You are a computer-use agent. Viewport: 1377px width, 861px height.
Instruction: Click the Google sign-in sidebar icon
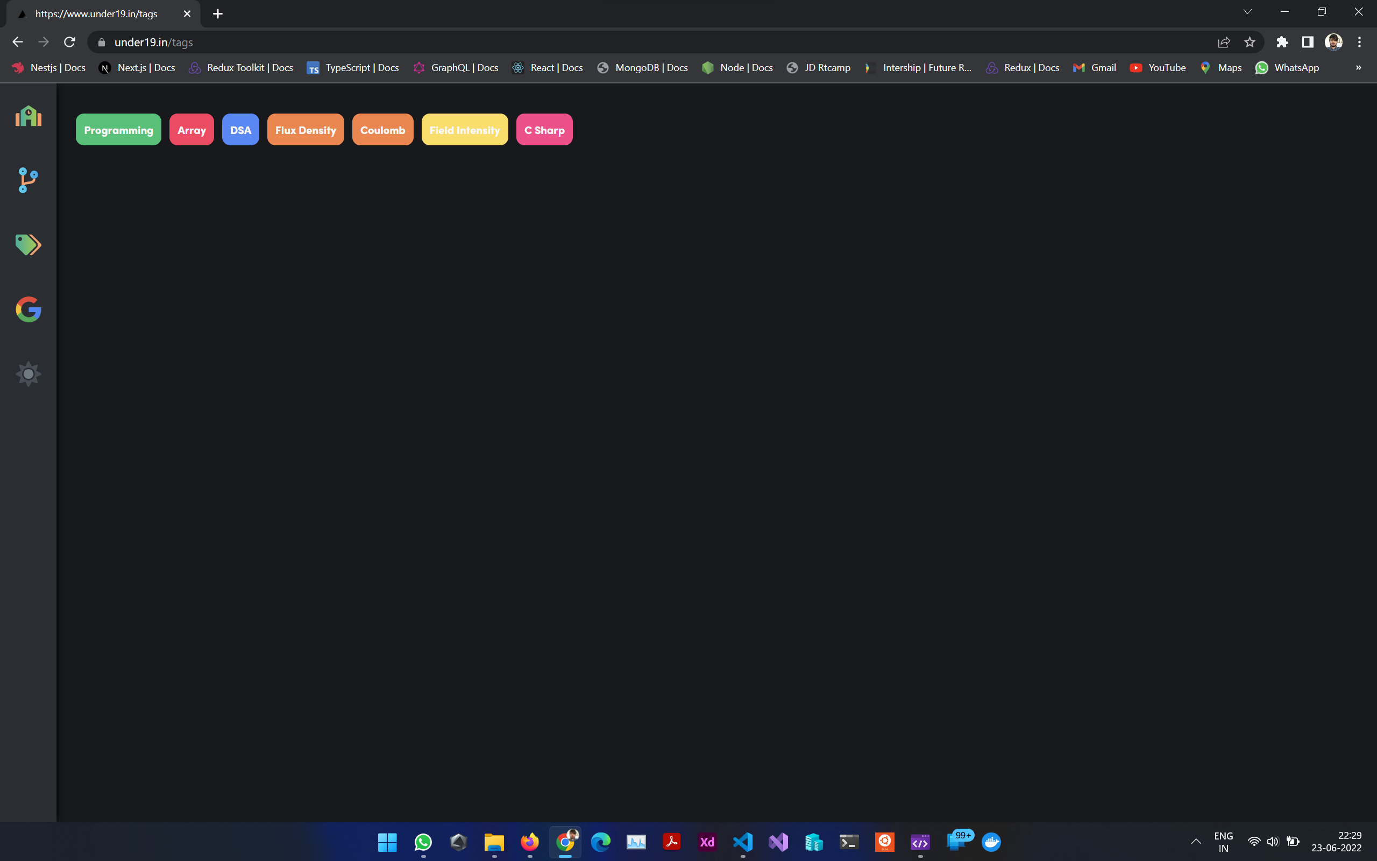(28, 309)
